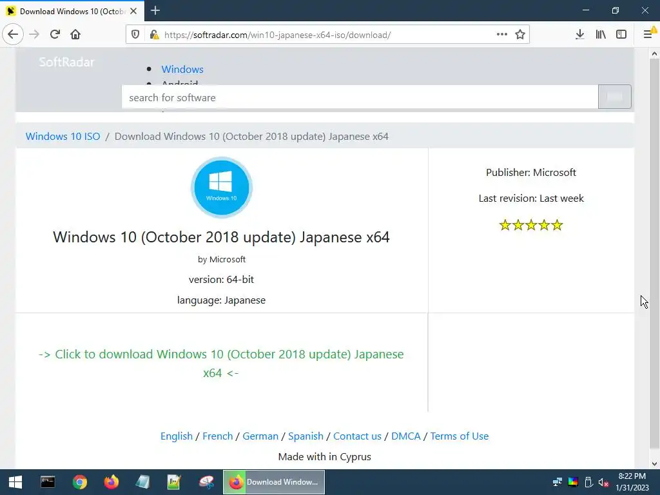Image resolution: width=660 pixels, height=495 pixels.
Task: Click the 'version: 64-bit' text
Action: click(221, 280)
